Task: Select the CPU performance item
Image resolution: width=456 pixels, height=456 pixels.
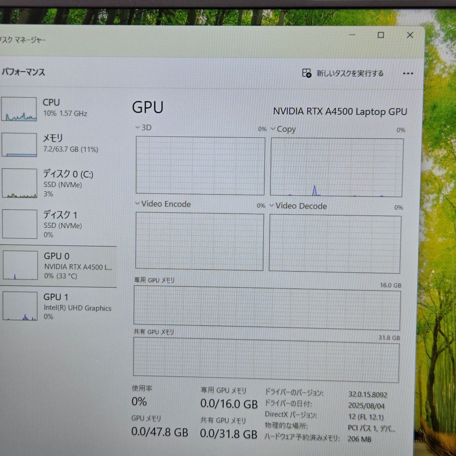Action: click(58, 109)
